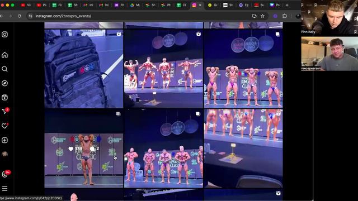358x201 pixels.
Task: Reload the page in browser toolbar
Action: (20, 16)
